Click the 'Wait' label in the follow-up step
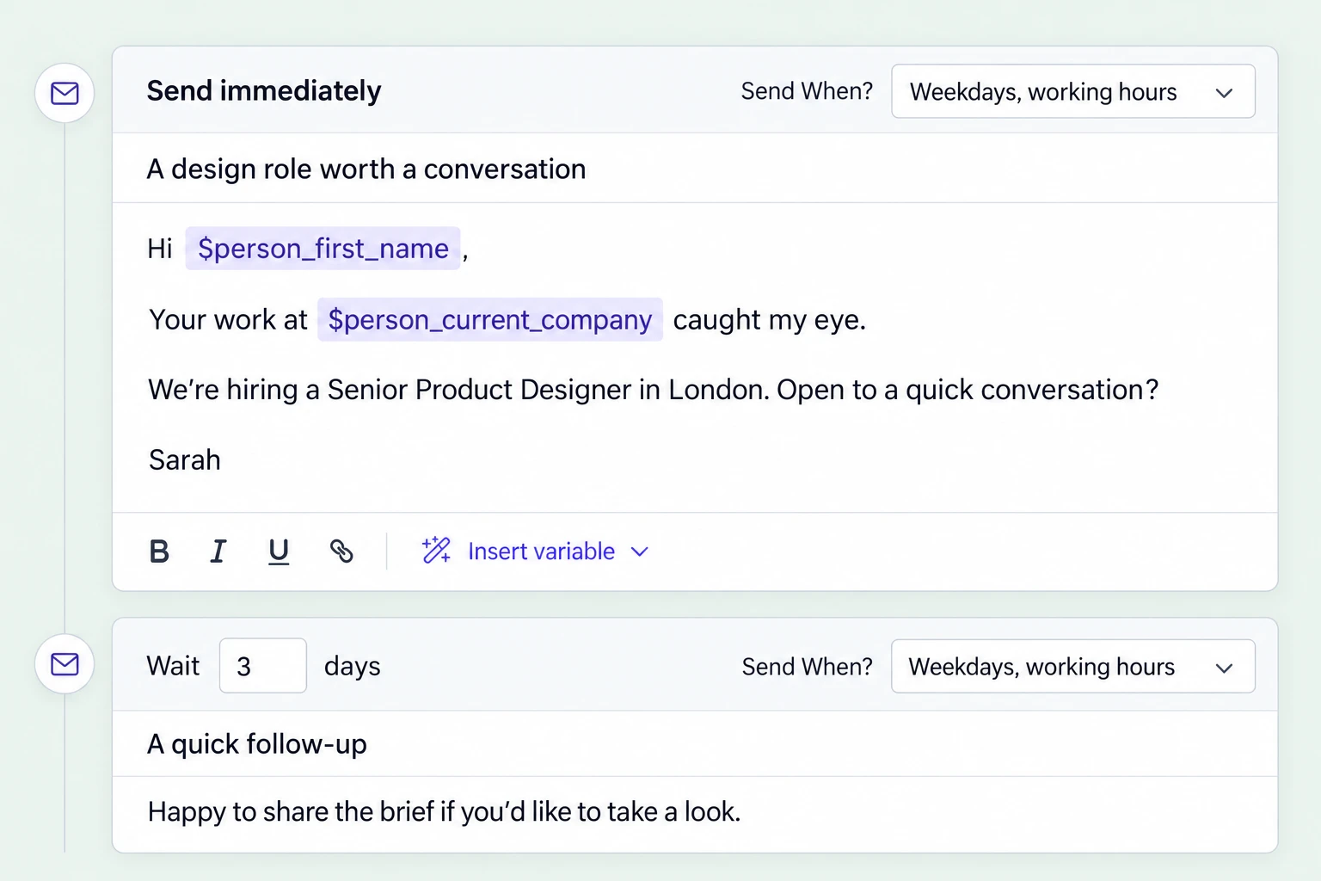Screen dimensions: 1321x881 point(173,666)
